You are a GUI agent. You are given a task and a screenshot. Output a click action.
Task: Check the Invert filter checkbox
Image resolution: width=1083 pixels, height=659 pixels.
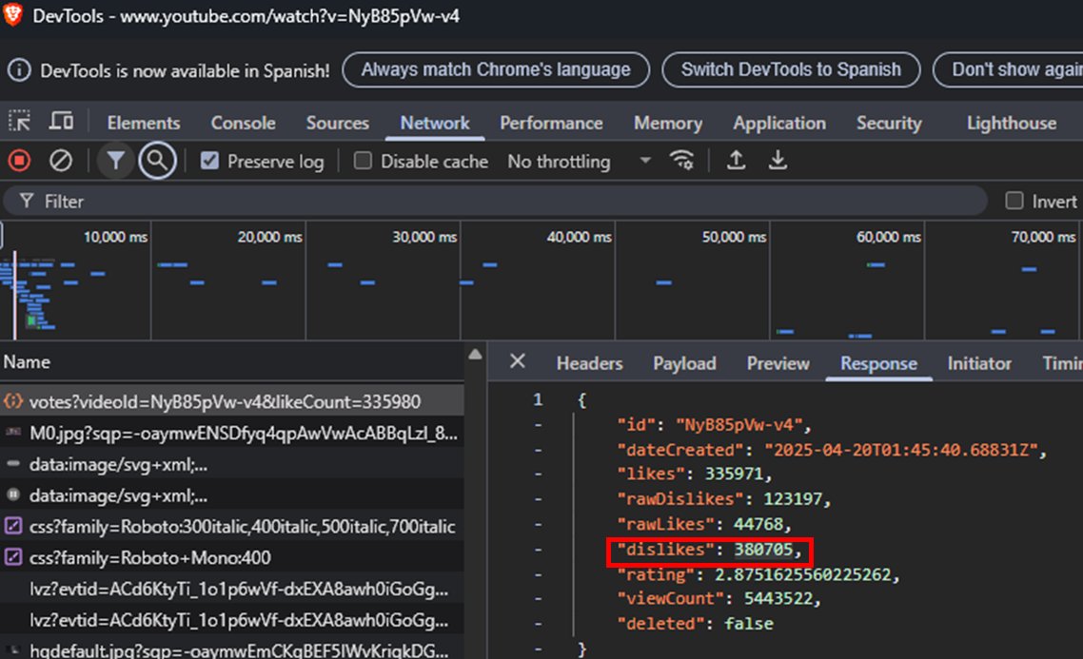[1014, 201]
